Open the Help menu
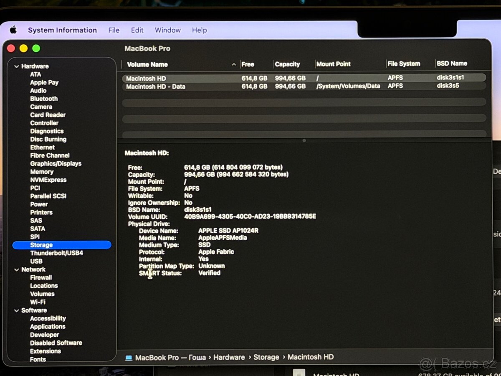 pyautogui.click(x=200, y=30)
